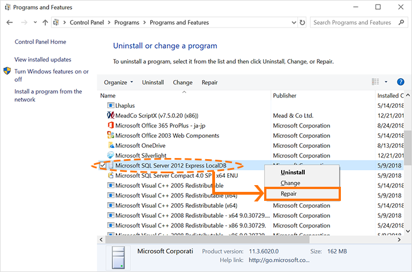The height and width of the screenshot is (272, 412).
Task: Select the Microsoft OneDrive entry
Action: coord(141,146)
